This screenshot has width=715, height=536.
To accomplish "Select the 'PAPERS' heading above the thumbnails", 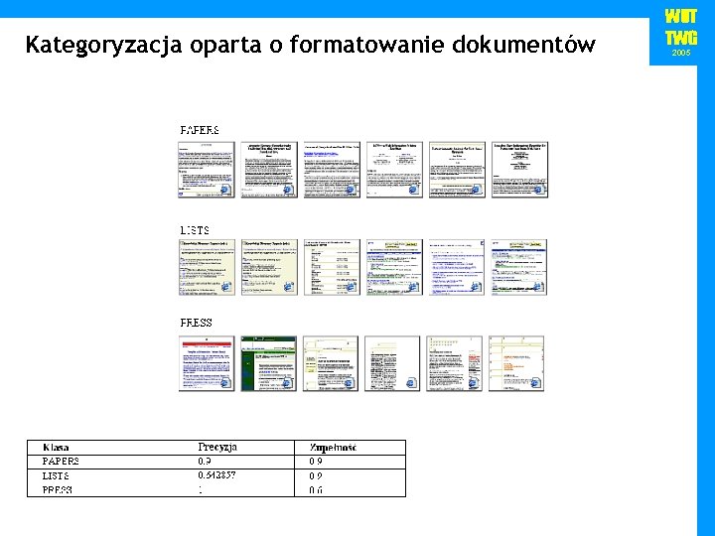I will coord(200,130).
